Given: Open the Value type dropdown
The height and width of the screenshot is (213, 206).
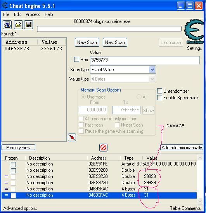Looking at the screenshot, I should click(152, 79).
